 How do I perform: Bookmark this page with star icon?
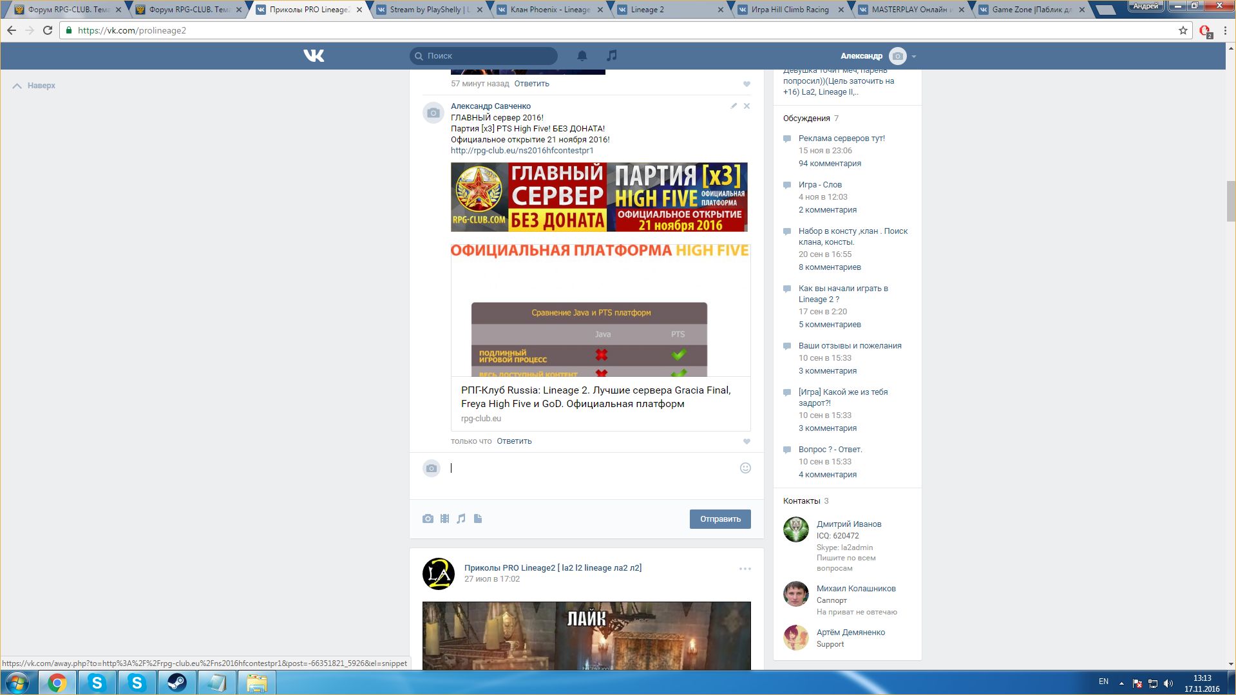pyautogui.click(x=1183, y=30)
